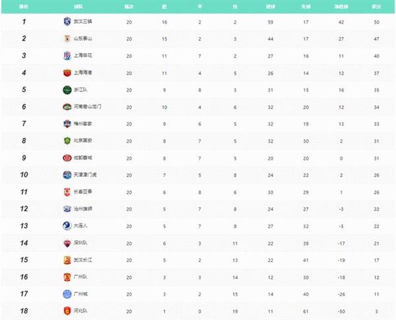Select the rank 14 深圳队 row
Screen dimensions: 396x320
(198, 243)
